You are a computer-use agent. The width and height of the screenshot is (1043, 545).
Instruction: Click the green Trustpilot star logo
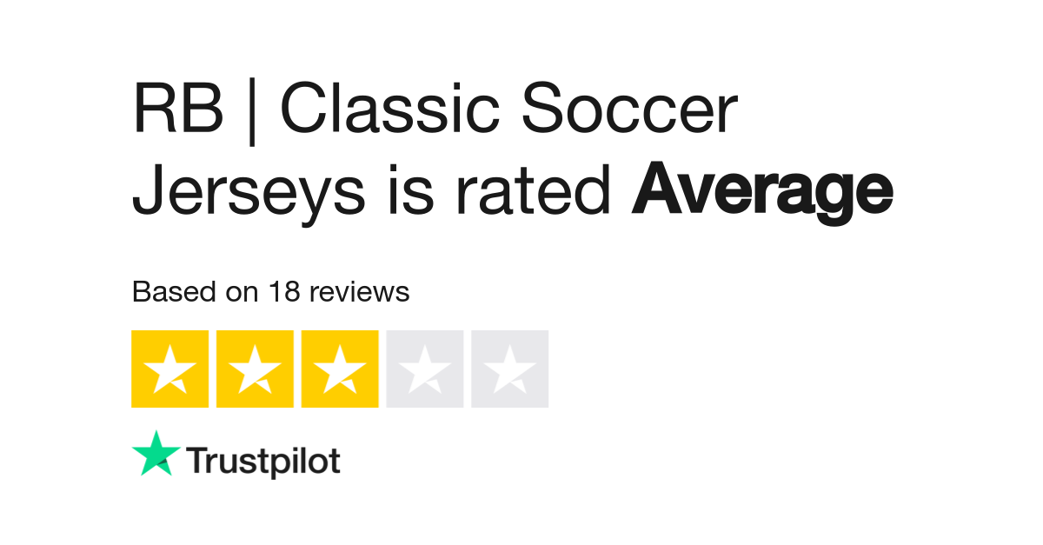(x=156, y=454)
